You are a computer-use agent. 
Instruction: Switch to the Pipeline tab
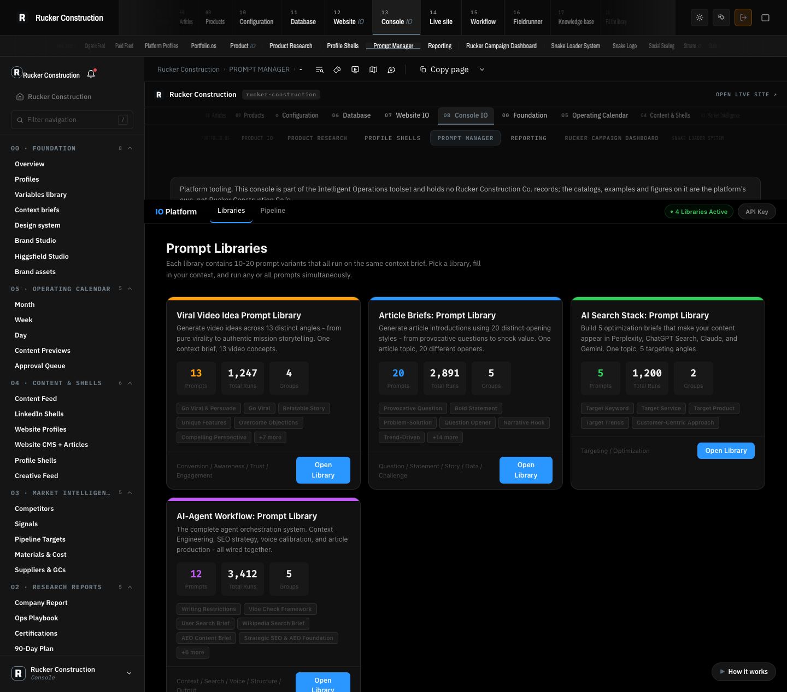pos(273,211)
